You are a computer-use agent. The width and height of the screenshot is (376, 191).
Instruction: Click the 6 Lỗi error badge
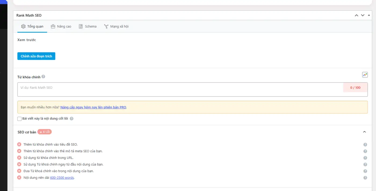(x=45, y=132)
